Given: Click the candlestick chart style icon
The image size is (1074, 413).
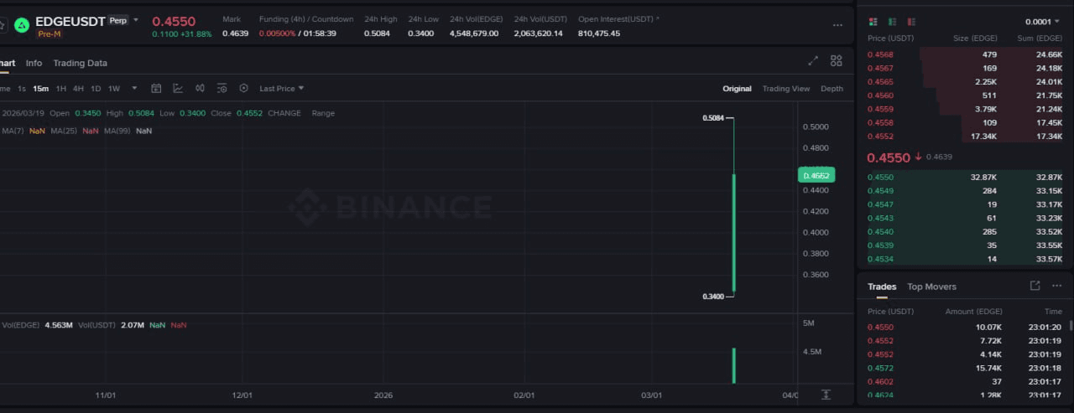Looking at the screenshot, I should point(200,88).
